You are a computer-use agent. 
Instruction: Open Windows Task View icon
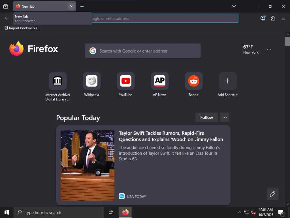coord(111,212)
